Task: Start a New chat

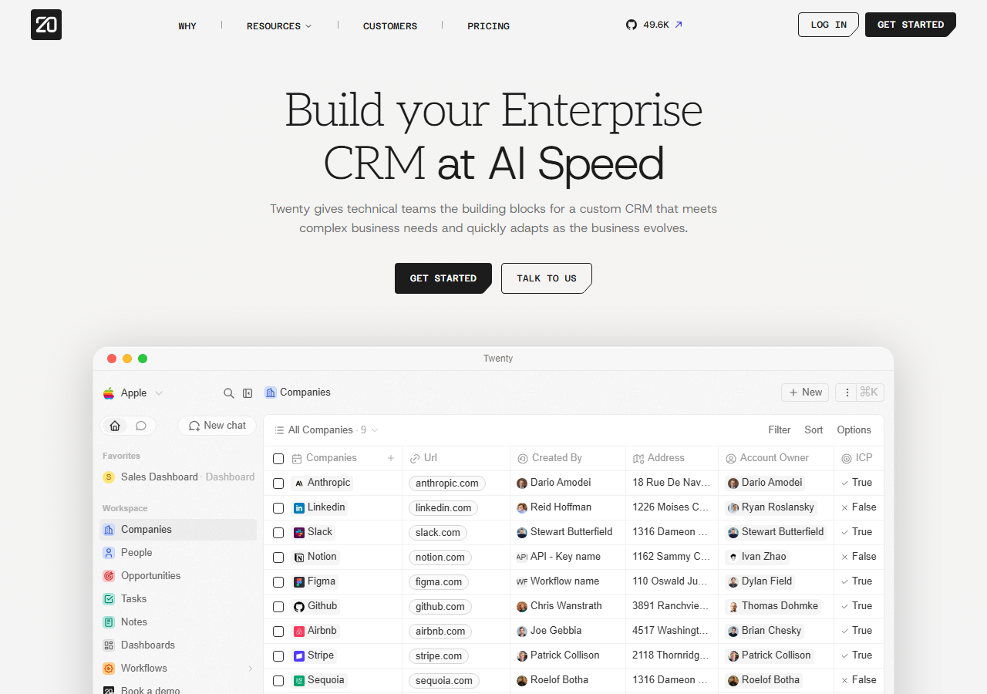Action: point(217,426)
